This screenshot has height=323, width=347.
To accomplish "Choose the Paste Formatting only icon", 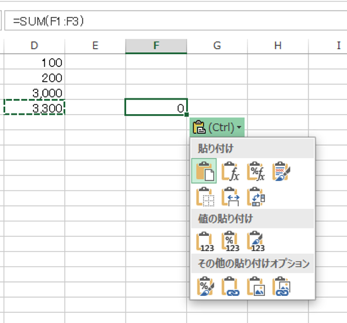I will (205, 286).
